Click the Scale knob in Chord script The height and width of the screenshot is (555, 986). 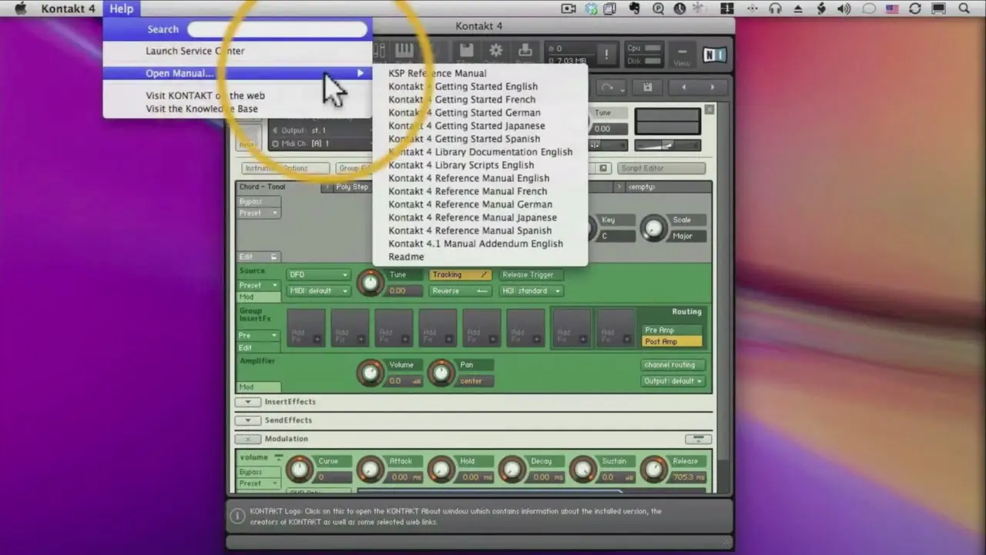pos(653,227)
